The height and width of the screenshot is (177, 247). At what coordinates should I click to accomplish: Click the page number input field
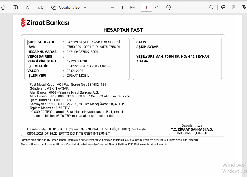[146, 7]
